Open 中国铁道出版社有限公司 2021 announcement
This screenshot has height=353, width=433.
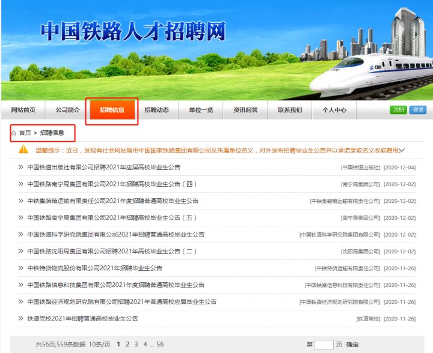pyautogui.click(x=103, y=167)
